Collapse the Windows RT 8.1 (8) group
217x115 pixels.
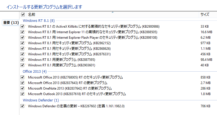(39, 21)
